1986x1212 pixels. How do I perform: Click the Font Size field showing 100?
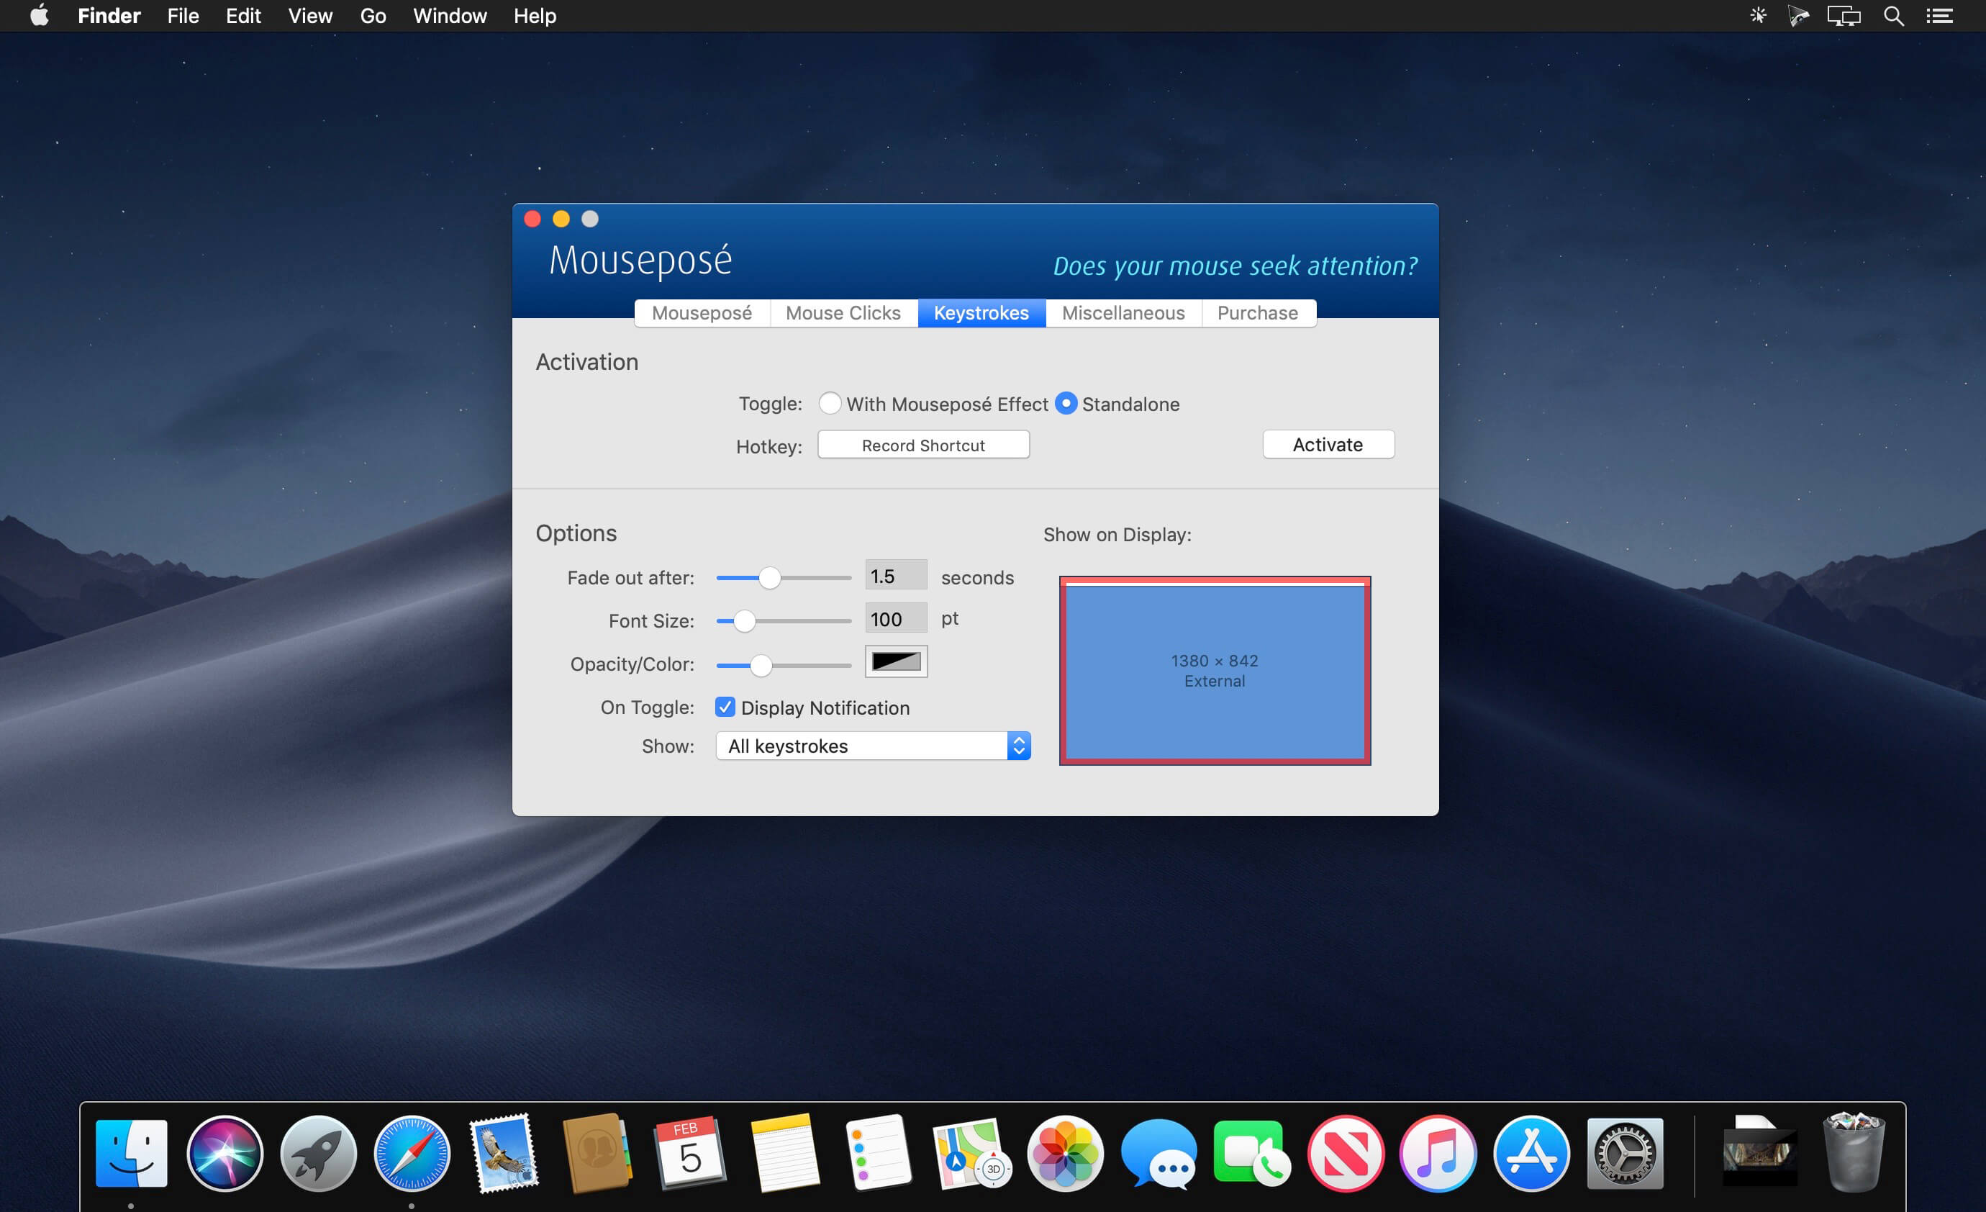[x=895, y=618]
